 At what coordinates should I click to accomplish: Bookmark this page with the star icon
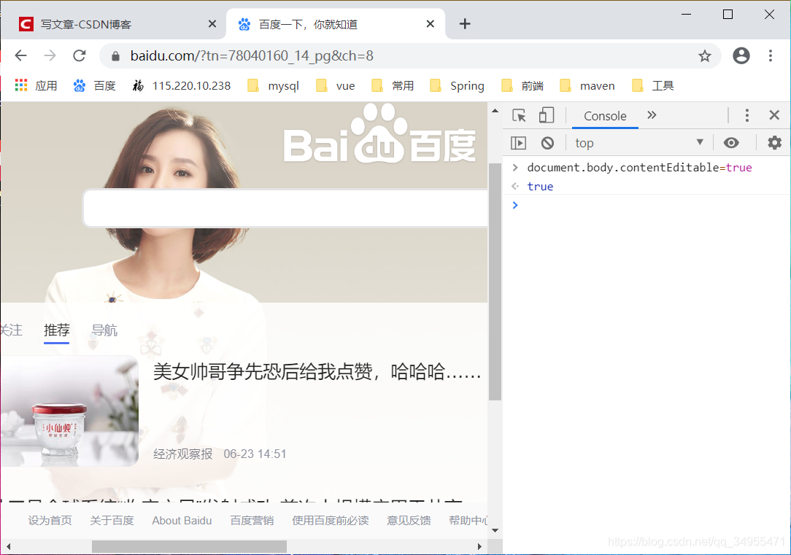tap(705, 56)
